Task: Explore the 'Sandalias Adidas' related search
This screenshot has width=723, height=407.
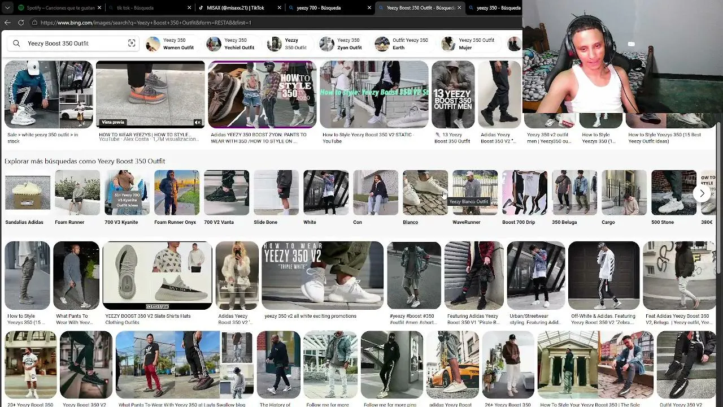Action: 28,198
